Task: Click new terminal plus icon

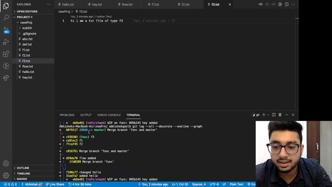Action: point(264,115)
